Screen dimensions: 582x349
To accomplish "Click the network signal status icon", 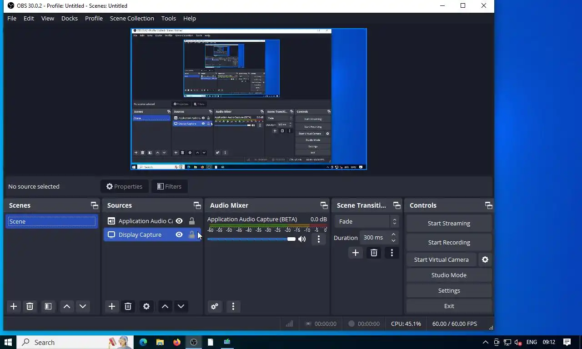I will pos(289,324).
